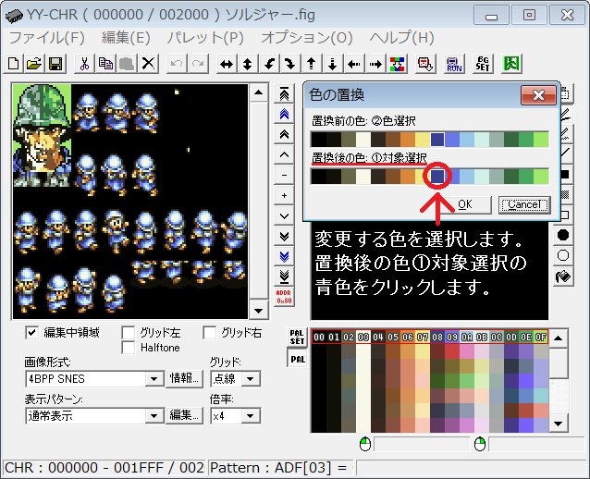
Task: Click the RUN emulator icon
Action: (x=454, y=64)
